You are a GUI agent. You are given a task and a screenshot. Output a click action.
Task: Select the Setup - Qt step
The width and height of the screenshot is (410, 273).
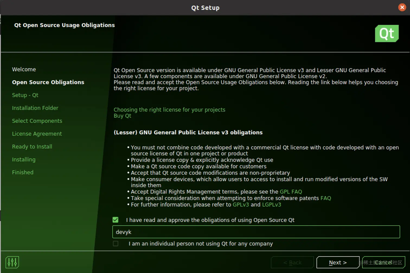25,95
